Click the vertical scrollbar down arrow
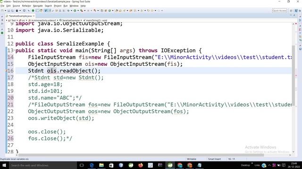This screenshot has width=302, height=169. tap(294, 152)
